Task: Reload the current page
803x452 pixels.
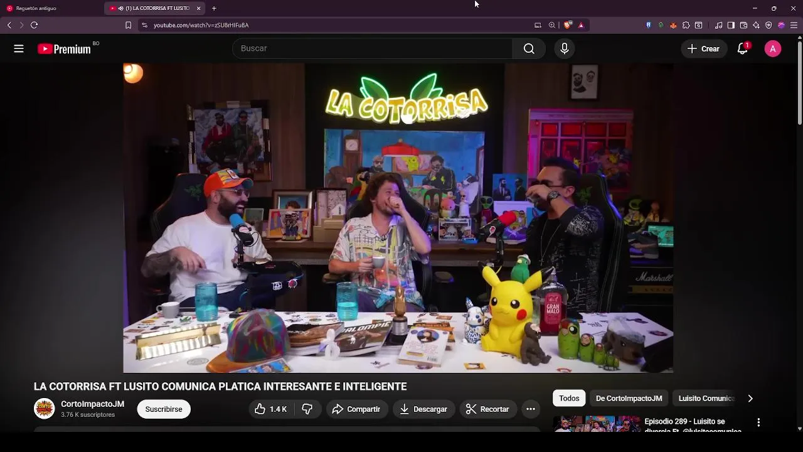Action: 34,25
